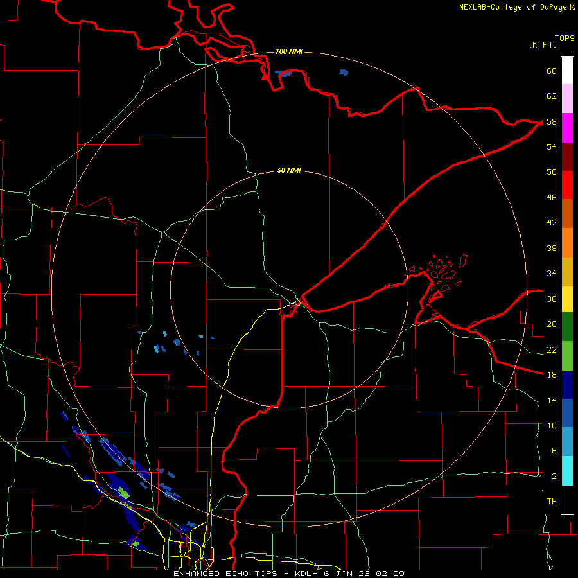This screenshot has height=578, width=578.
Task: Click the yellow legend band between 34 and 30
Action: point(567,299)
